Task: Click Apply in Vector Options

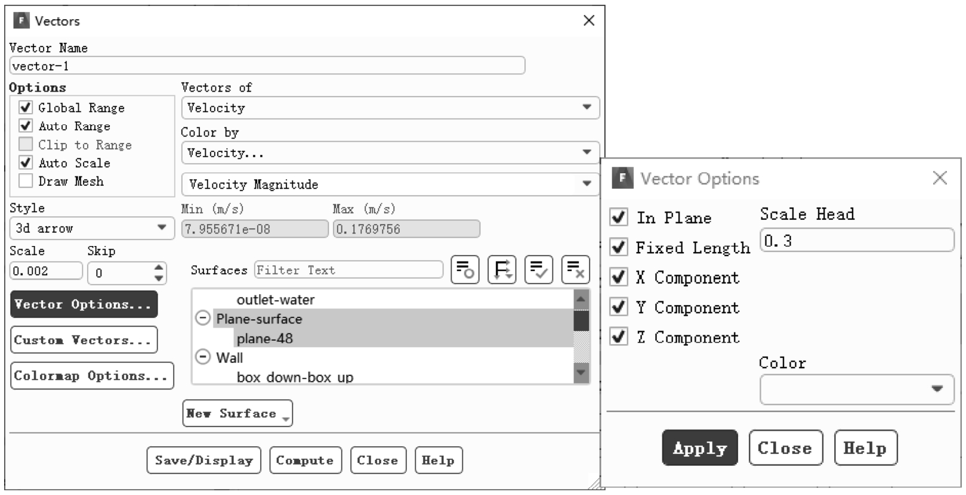Action: tap(700, 448)
